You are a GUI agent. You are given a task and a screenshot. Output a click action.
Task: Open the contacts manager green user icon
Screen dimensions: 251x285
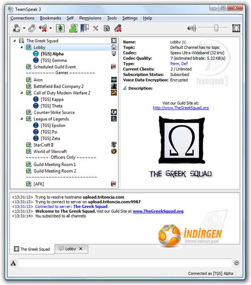pyautogui.click(x=74, y=28)
